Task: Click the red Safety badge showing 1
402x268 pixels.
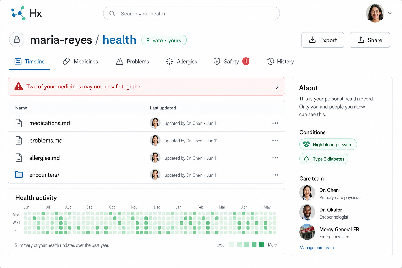Action: click(246, 61)
